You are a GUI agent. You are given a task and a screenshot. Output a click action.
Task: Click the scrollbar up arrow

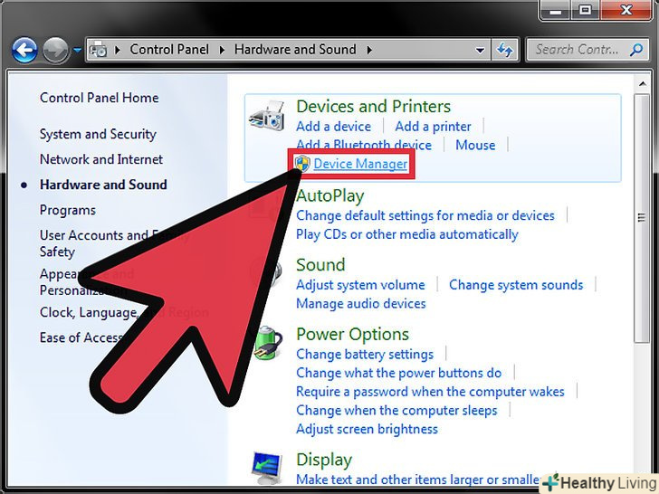643,83
